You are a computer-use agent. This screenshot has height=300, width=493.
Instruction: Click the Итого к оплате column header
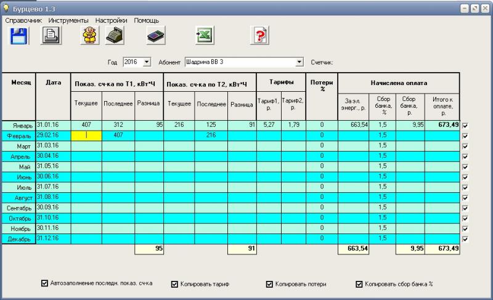(442, 107)
